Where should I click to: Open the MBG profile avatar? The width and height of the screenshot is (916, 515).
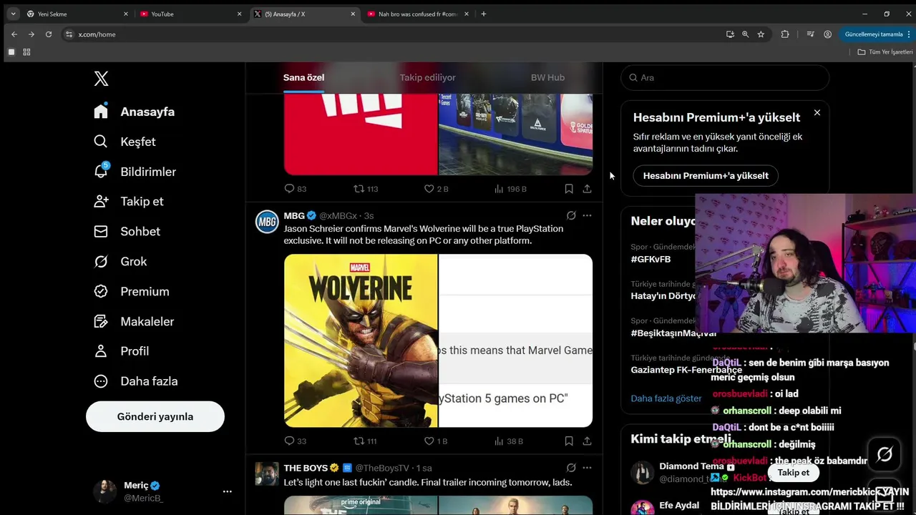tap(267, 222)
